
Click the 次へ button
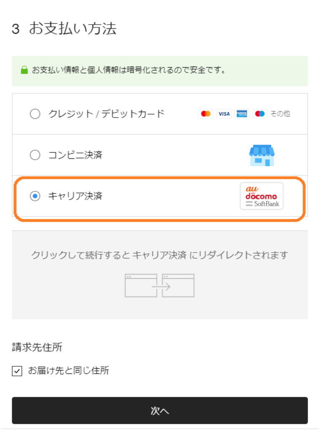coord(159,410)
